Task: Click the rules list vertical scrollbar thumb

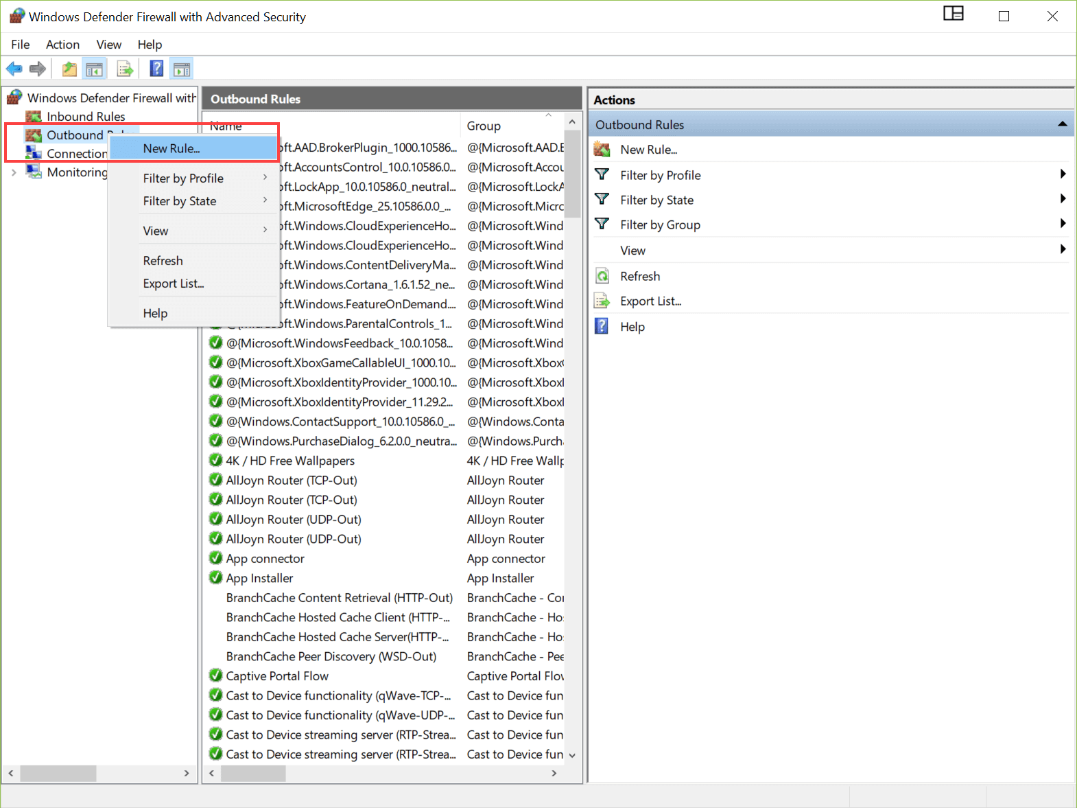Action: 572,174
